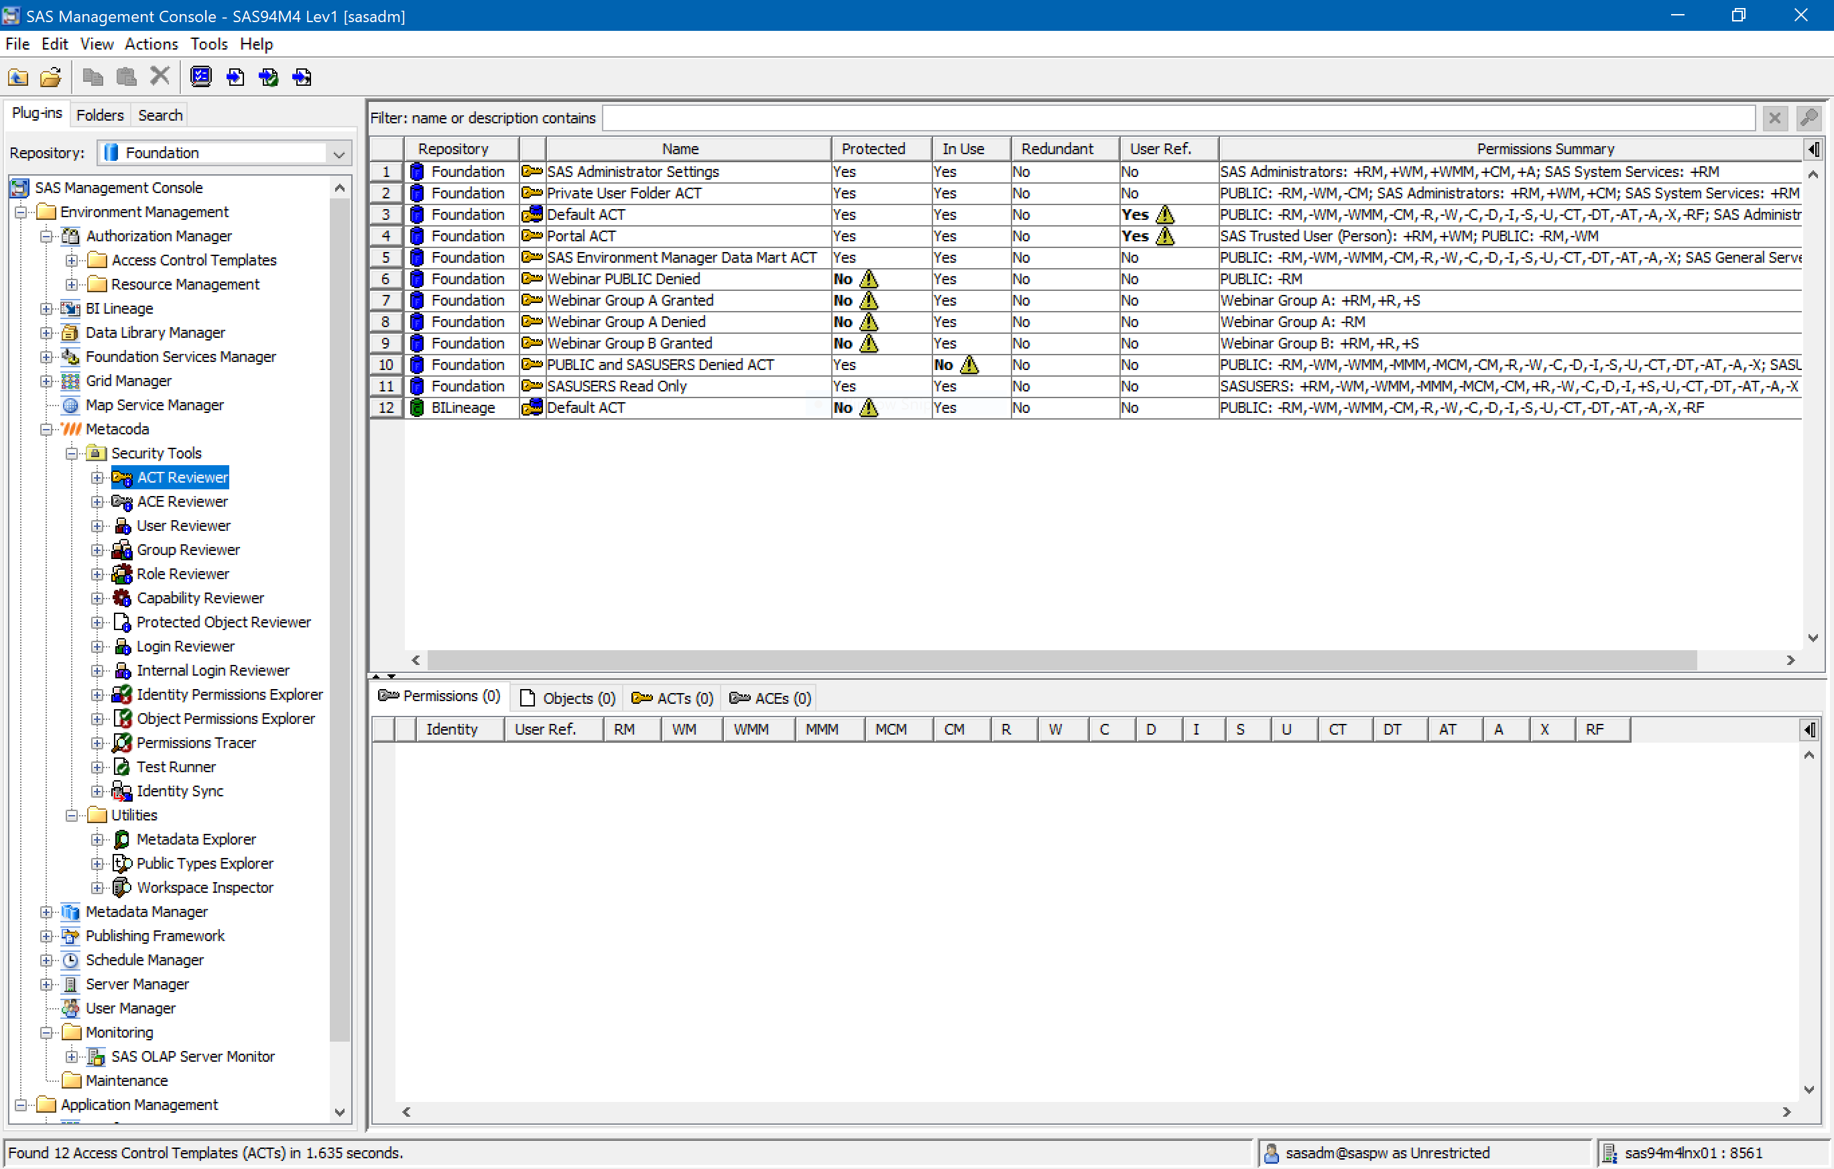This screenshot has height=1169, width=1834.
Task: Click the Protected Object Reviewer icon
Action: click(122, 622)
